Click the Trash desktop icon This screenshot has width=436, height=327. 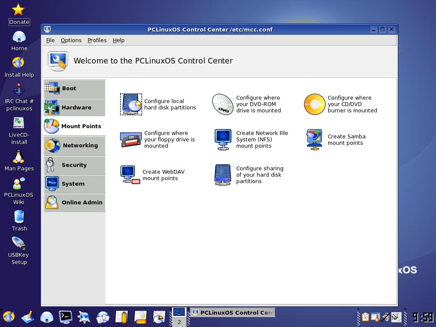19,217
